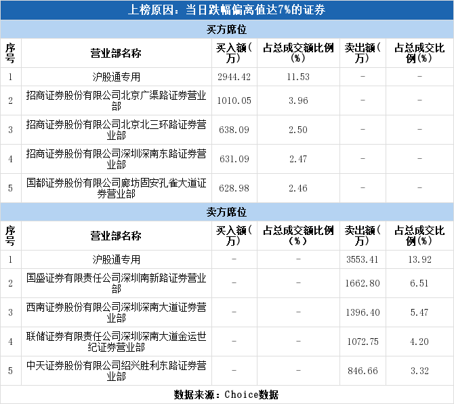
Task: Click sell amount 1662.80
Action: 363,283
